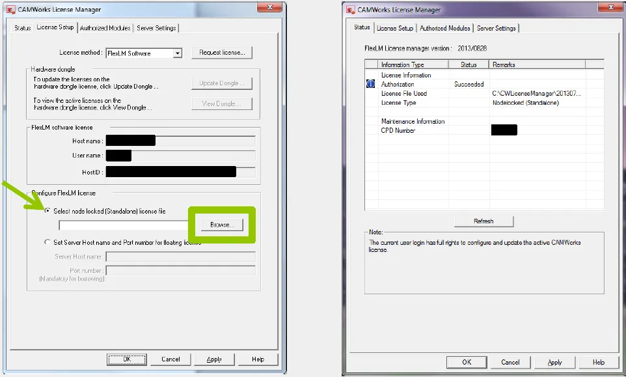626x377 pixels.
Task: Select the CPD Number row
Action: (x=484, y=130)
